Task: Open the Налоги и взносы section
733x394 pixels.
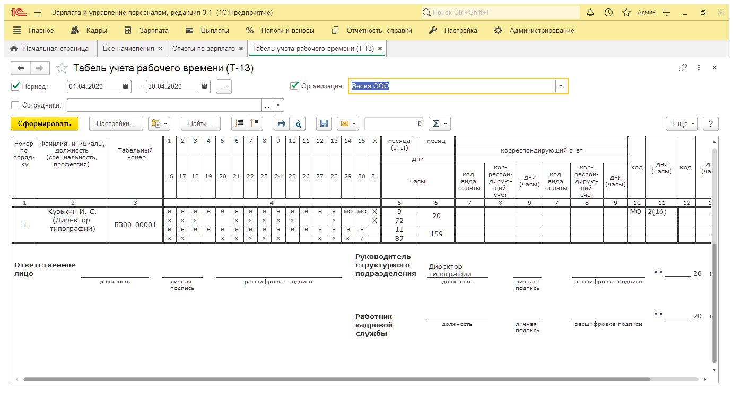Action: click(x=280, y=31)
